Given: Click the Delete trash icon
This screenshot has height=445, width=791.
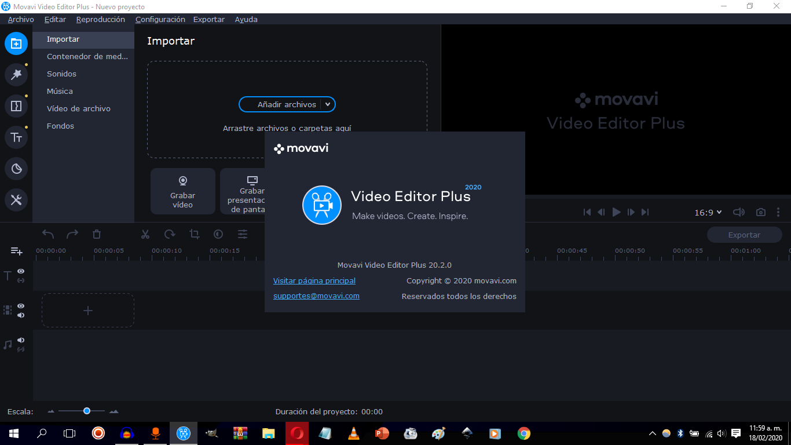Looking at the screenshot, I should tap(97, 234).
